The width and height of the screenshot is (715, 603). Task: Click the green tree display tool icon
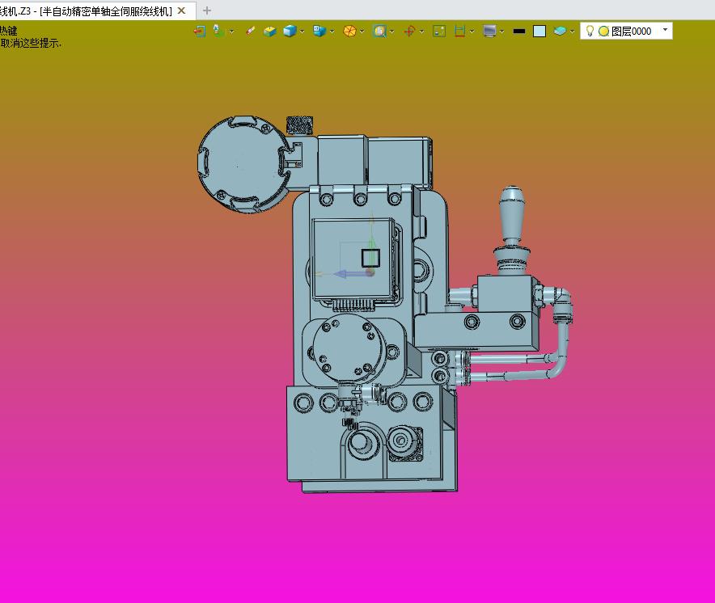point(219,31)
